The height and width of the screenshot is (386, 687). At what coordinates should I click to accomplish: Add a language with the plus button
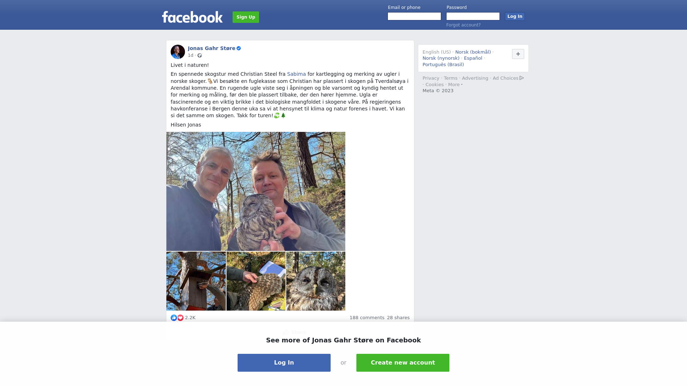[x=518, y=54]
